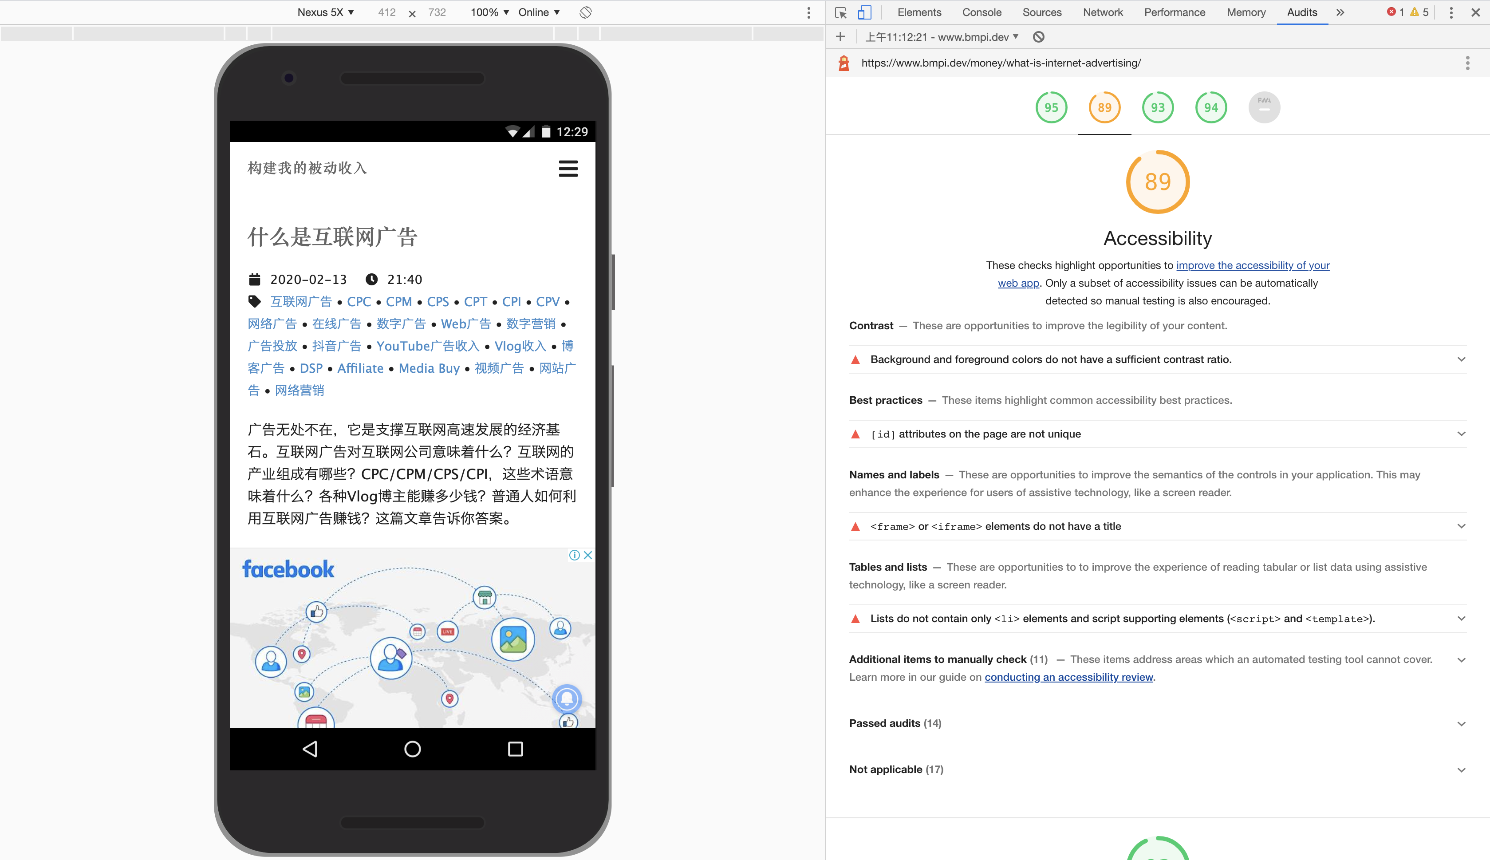Switch to the Network tab
Screen dimensions: 1490x860
tap(1102, 12)
